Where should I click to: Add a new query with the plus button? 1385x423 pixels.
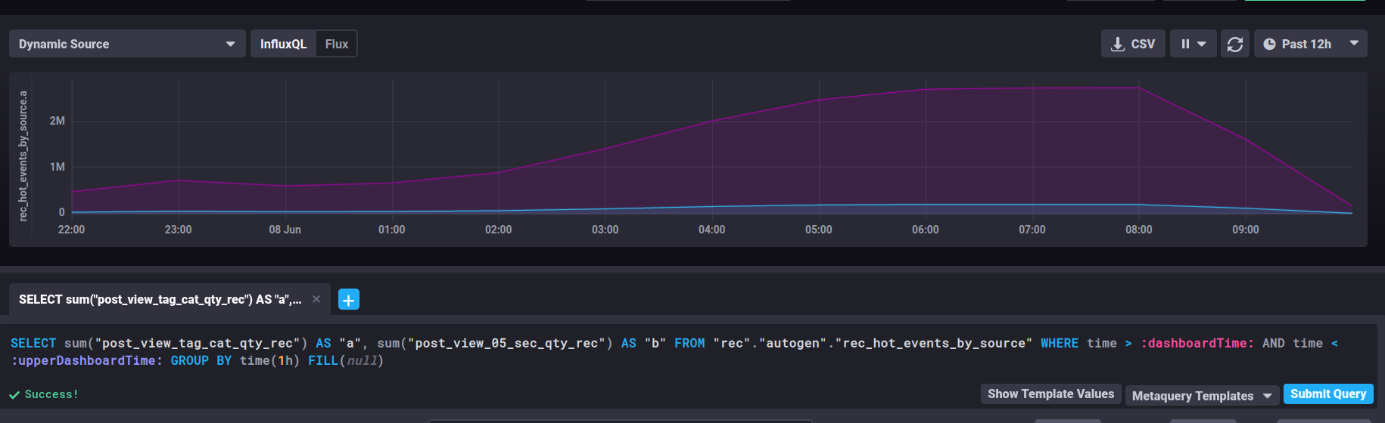[x=348, y=300]
